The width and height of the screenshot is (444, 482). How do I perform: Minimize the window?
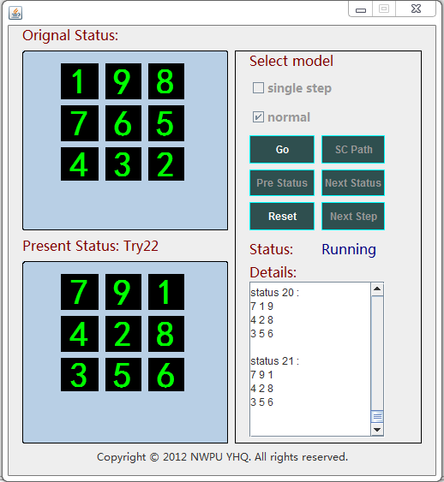[361, 9]
